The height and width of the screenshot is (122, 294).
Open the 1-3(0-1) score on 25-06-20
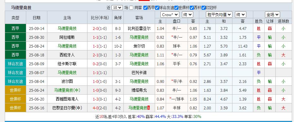[100, 99]
